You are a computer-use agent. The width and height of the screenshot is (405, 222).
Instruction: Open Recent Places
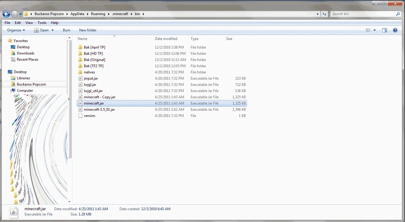click(x=28, y=59)
